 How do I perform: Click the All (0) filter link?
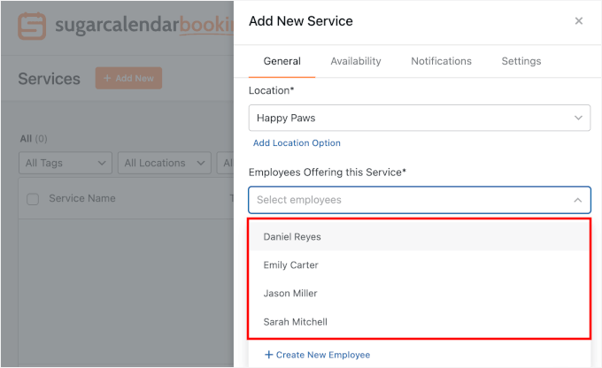pos(34,139)
